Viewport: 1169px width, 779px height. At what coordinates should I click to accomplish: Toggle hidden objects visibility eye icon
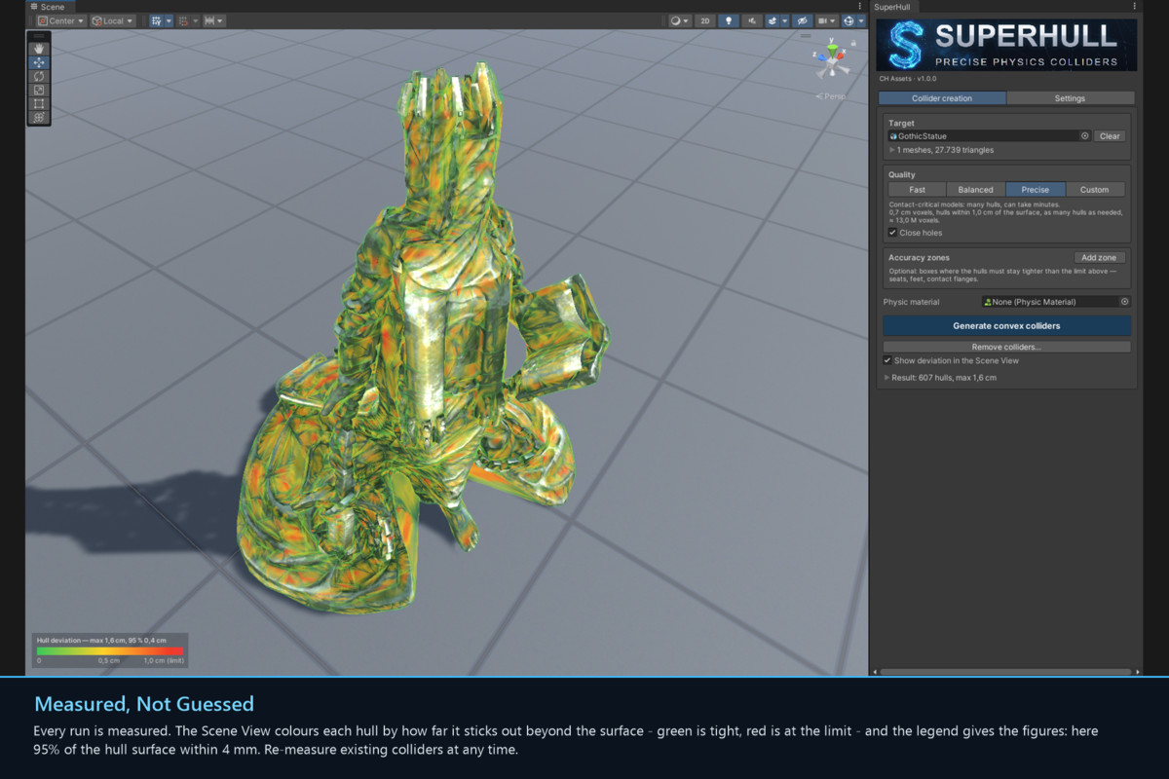point(803,20)
